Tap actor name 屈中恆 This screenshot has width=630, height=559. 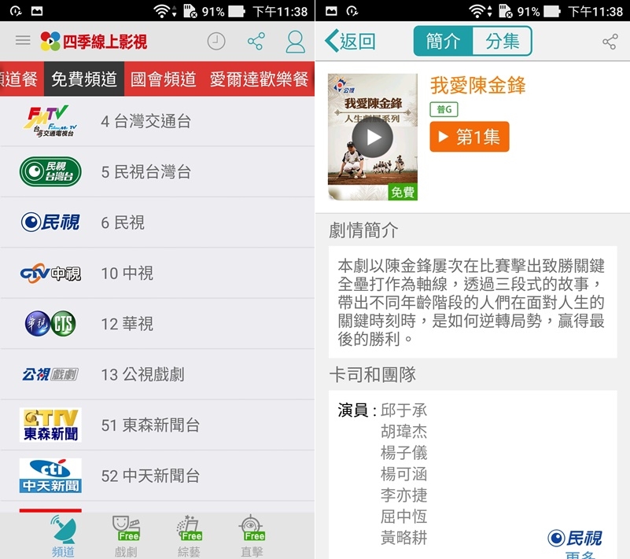[403, 517]
